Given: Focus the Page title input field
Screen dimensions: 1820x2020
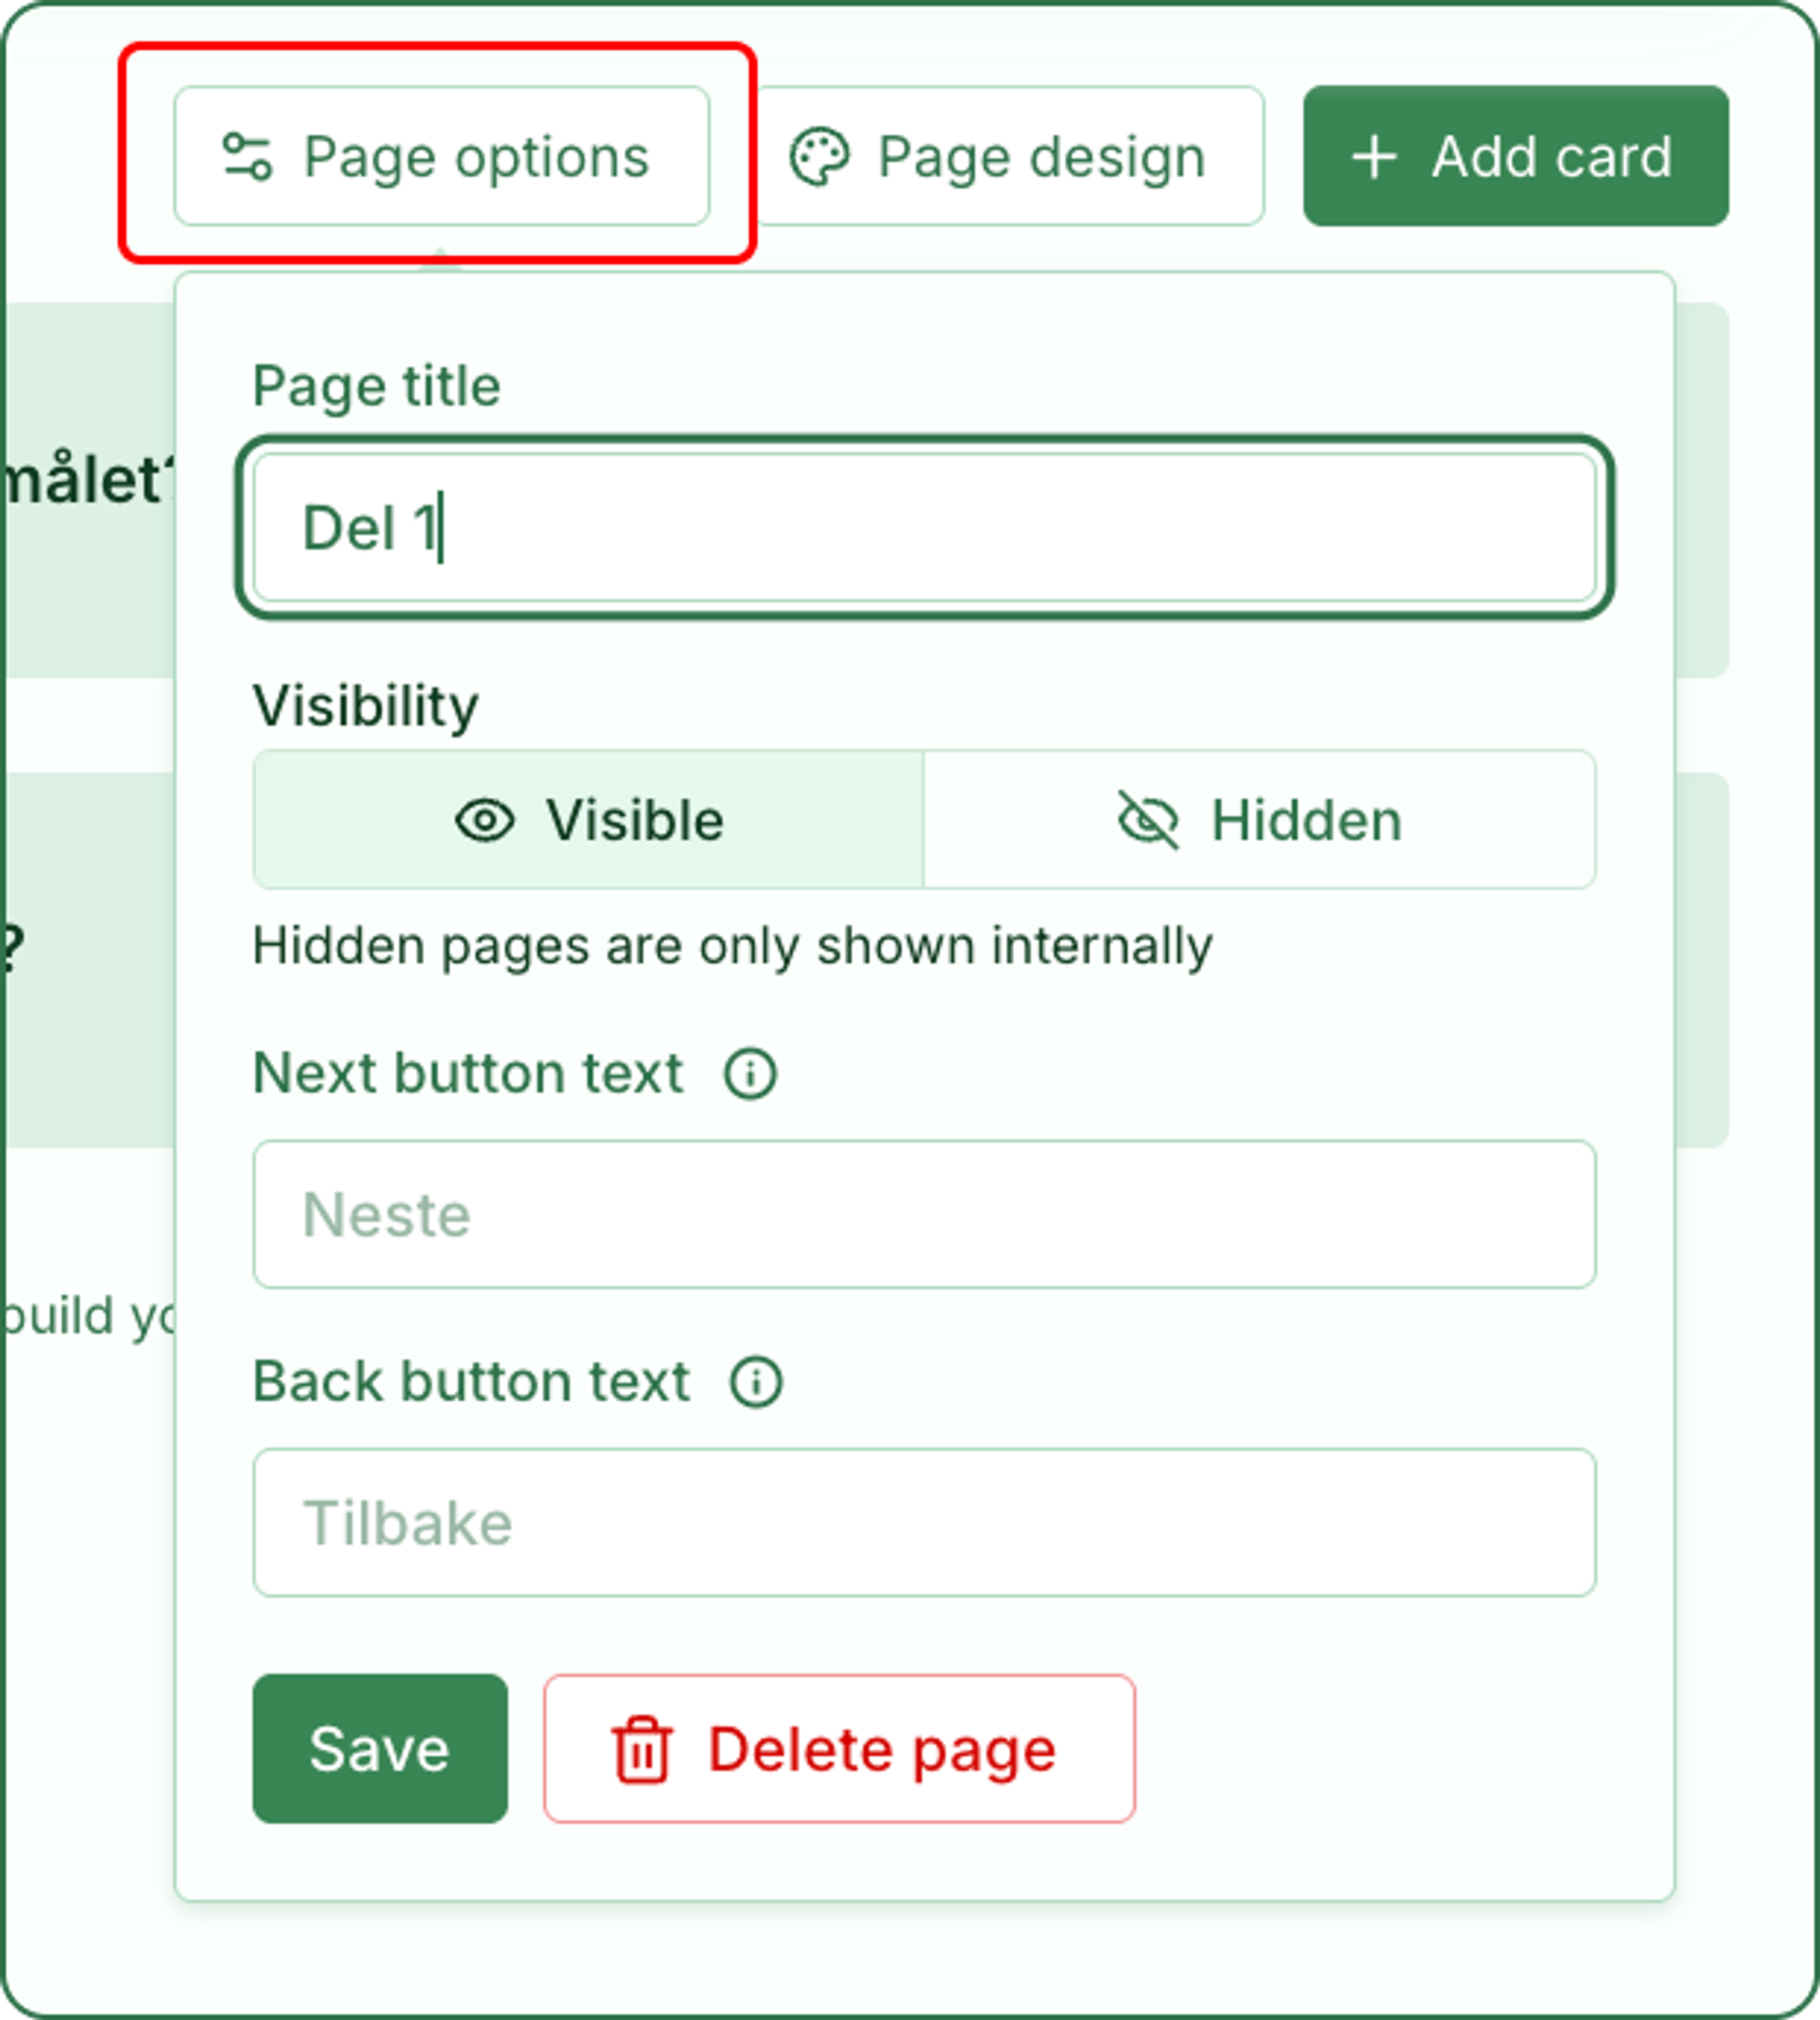Looking at the screenshot, I should point(925,528).
